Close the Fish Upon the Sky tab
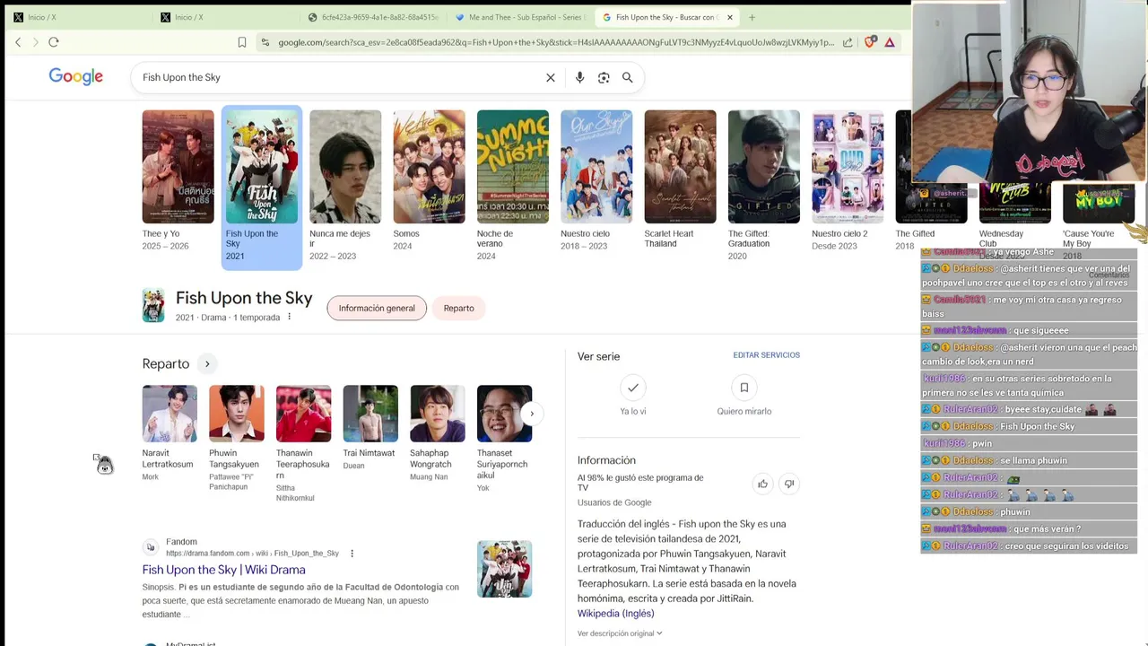Viewport: 1148px width, 646px height. point(730,17)
